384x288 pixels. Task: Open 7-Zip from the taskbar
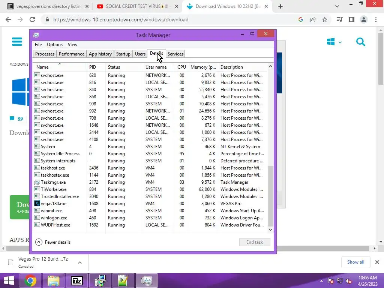(x=77, y=280)
